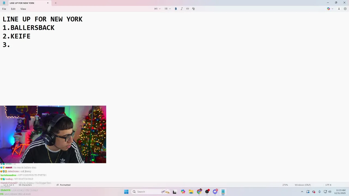The width and height of the screenshot is (349, 196).
Task: Open the 270% zoom level indicator
Action: (x=285, y=185)
